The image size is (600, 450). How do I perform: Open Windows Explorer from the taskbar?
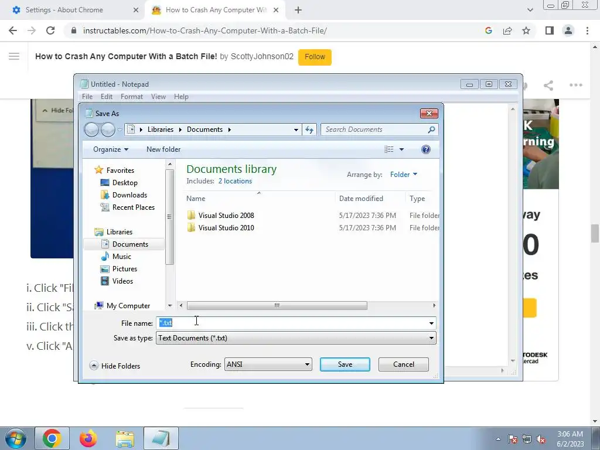click(125, 438)
